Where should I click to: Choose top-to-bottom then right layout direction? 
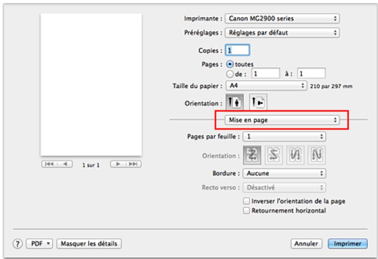coord(295,155)
